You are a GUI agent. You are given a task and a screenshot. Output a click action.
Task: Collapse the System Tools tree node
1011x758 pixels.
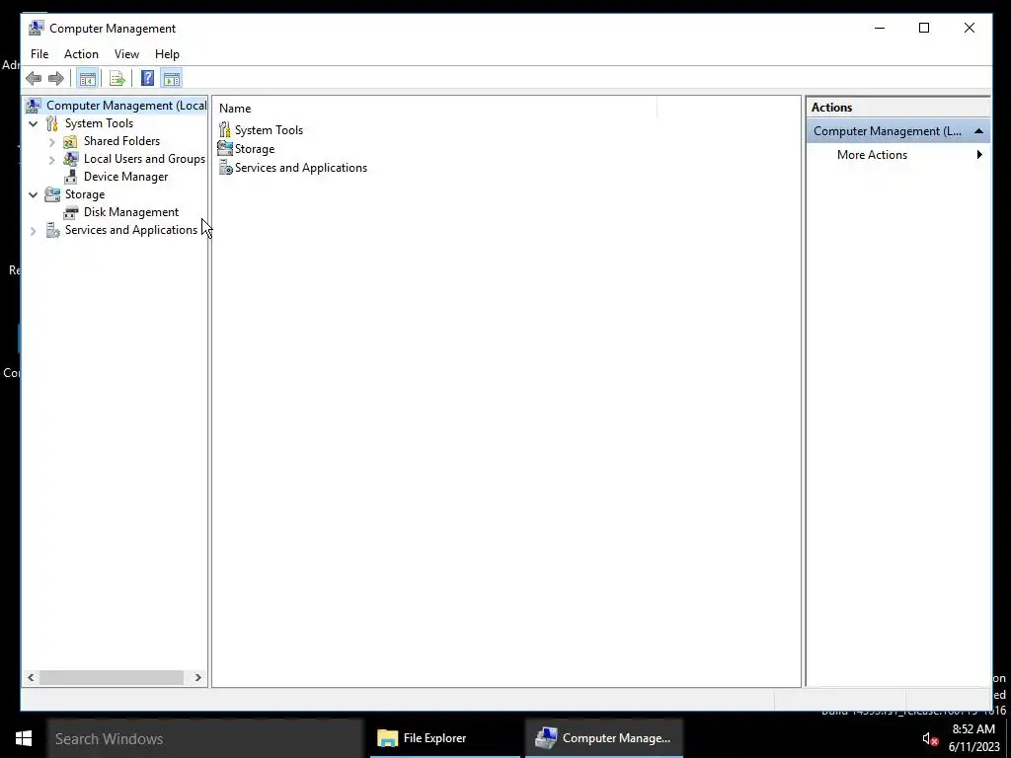point(34,123)
